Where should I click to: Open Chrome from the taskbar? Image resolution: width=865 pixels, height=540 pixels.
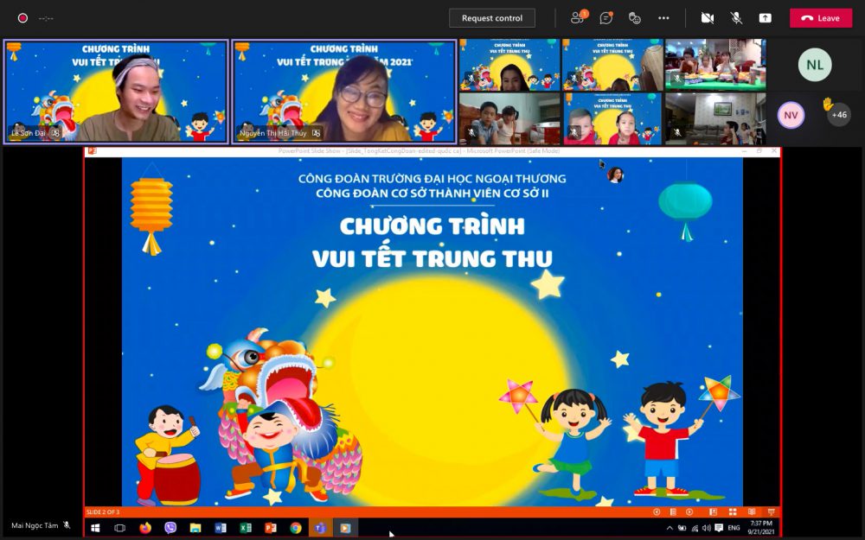(296, 528)
